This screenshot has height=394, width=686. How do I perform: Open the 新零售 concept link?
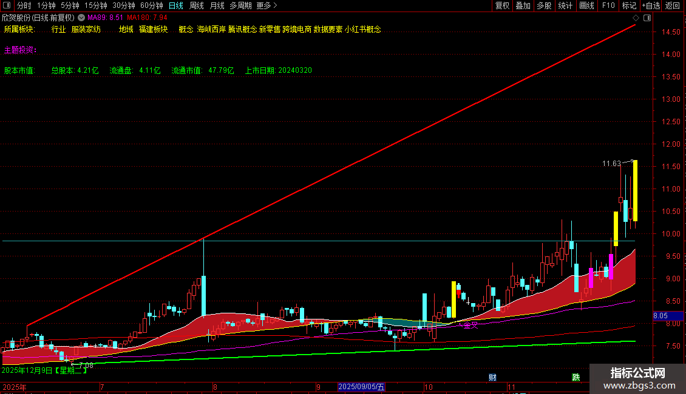[270, 29]
